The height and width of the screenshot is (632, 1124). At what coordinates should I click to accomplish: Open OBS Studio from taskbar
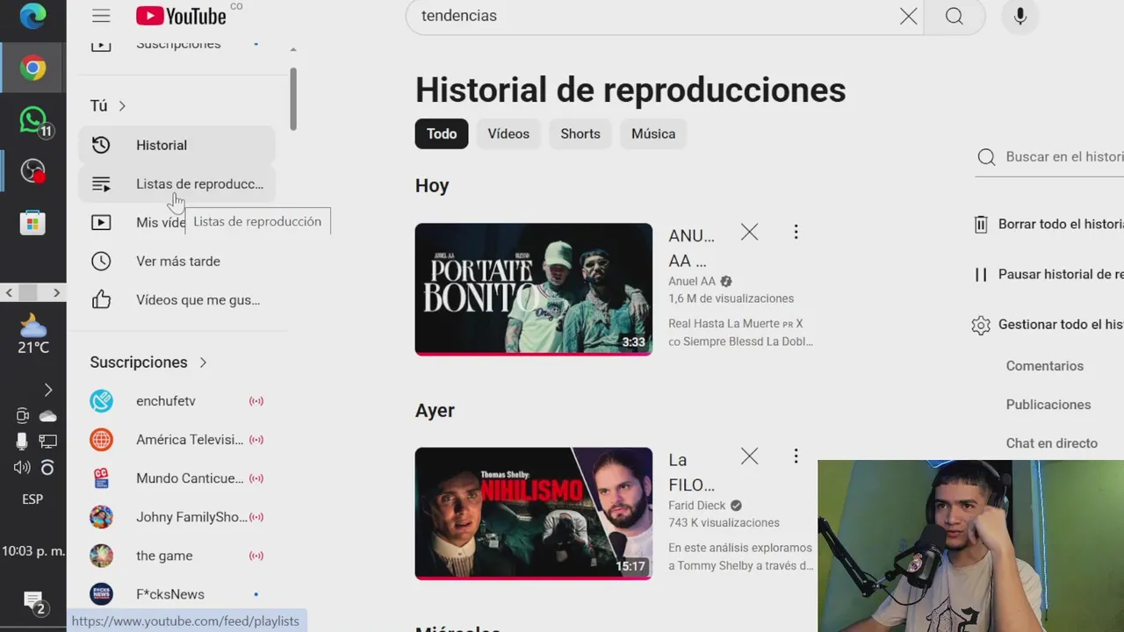pyautogui.click(x=33, y=170)
